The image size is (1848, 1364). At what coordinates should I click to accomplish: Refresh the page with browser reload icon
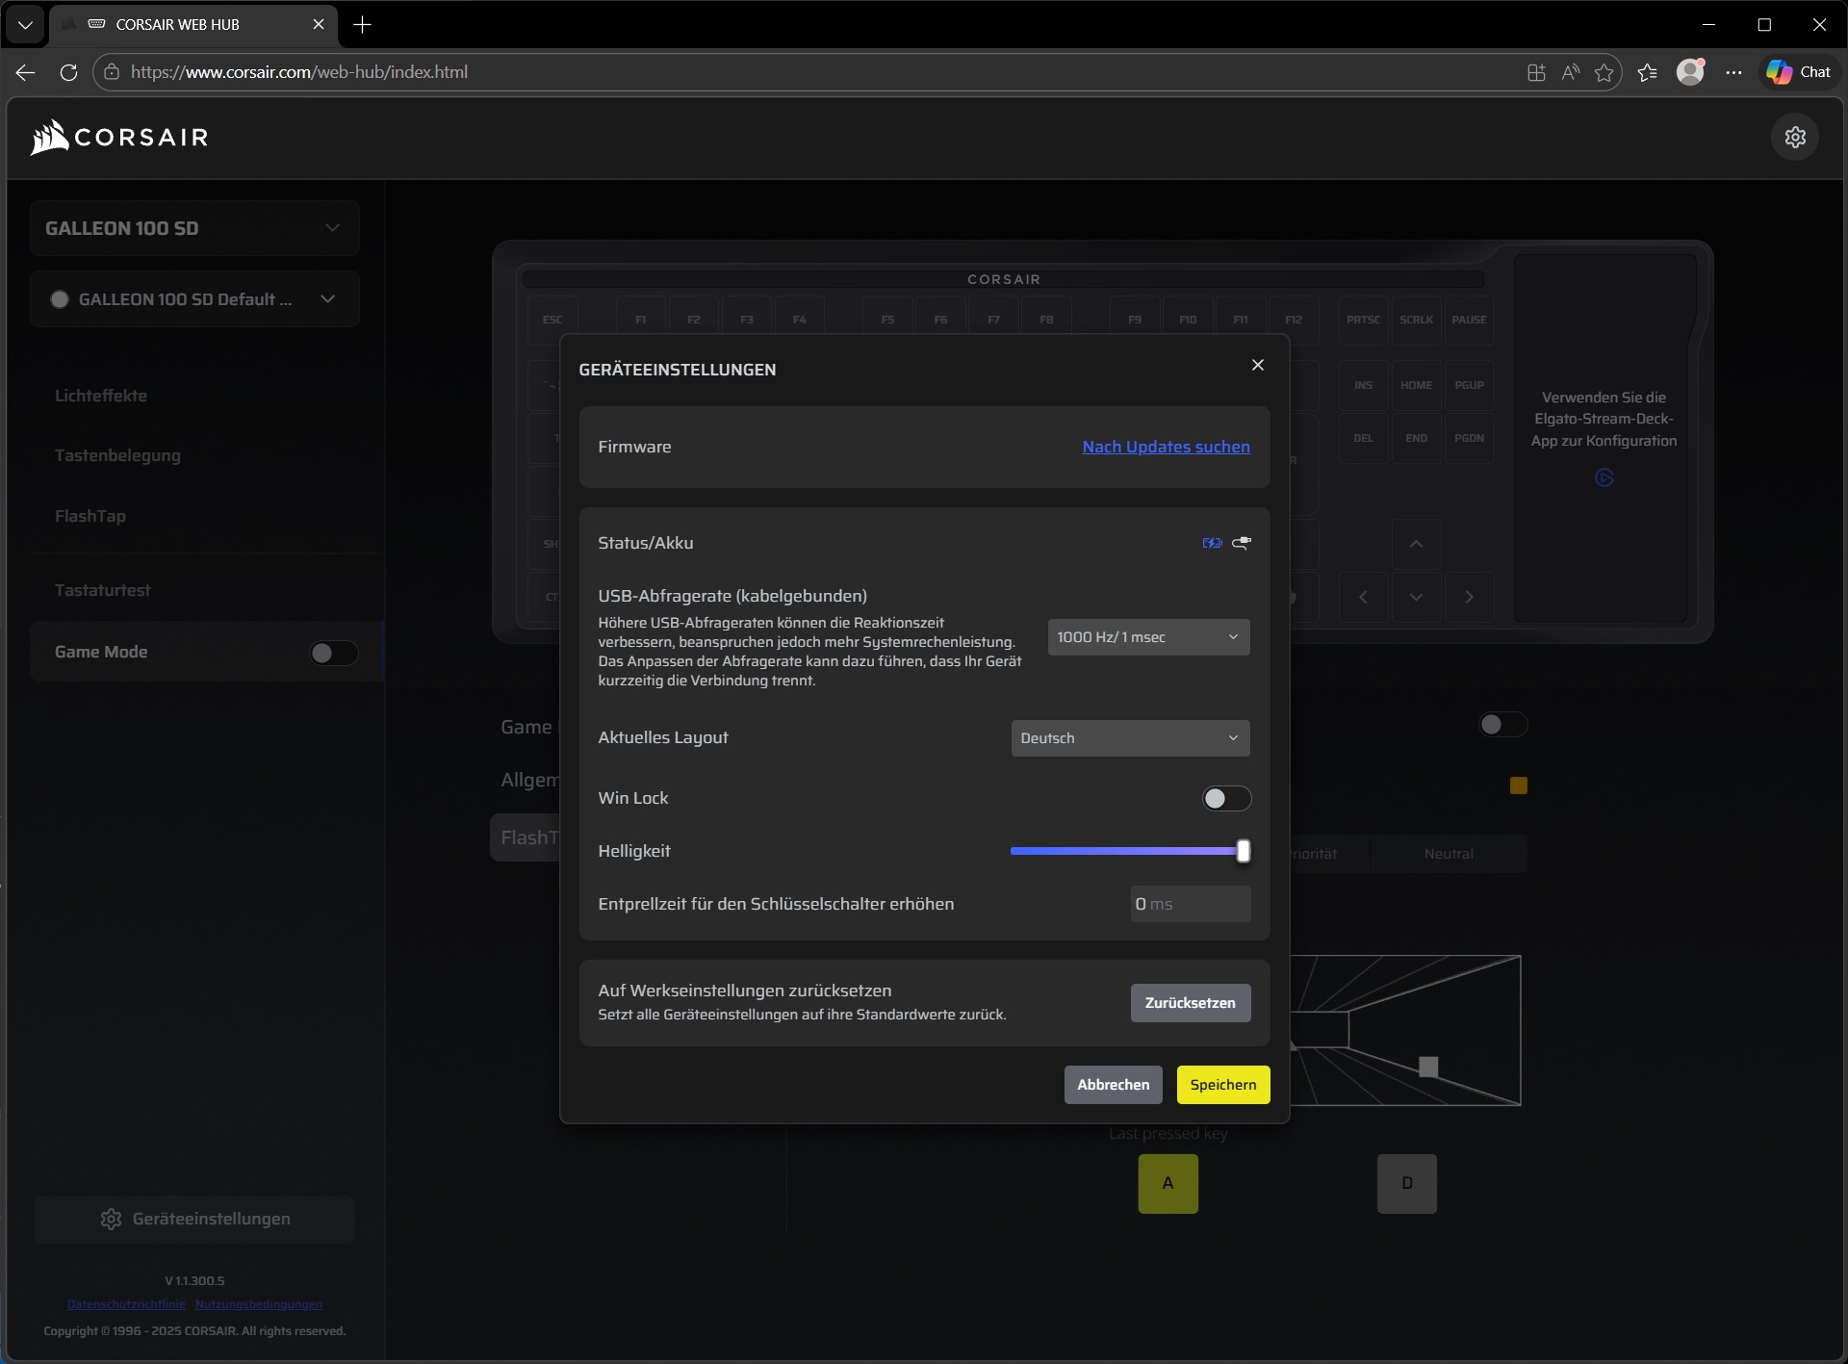click(68, 72)
